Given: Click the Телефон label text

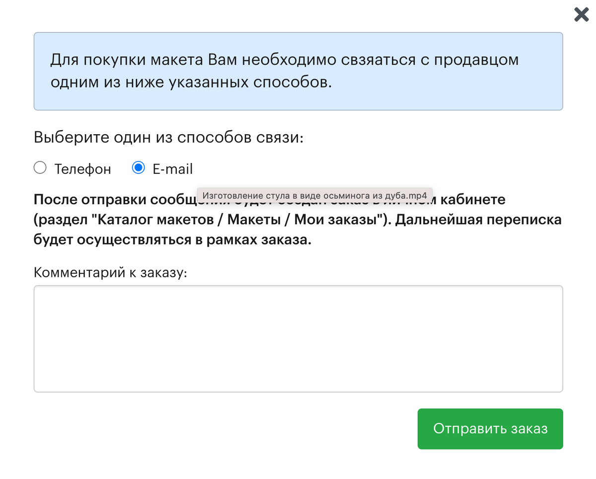Looking at the screenshot, I should pos(82,169).
